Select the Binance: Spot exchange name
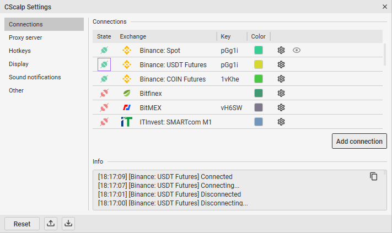The width and height of the screenshot is (392, 233). (160, 51)
